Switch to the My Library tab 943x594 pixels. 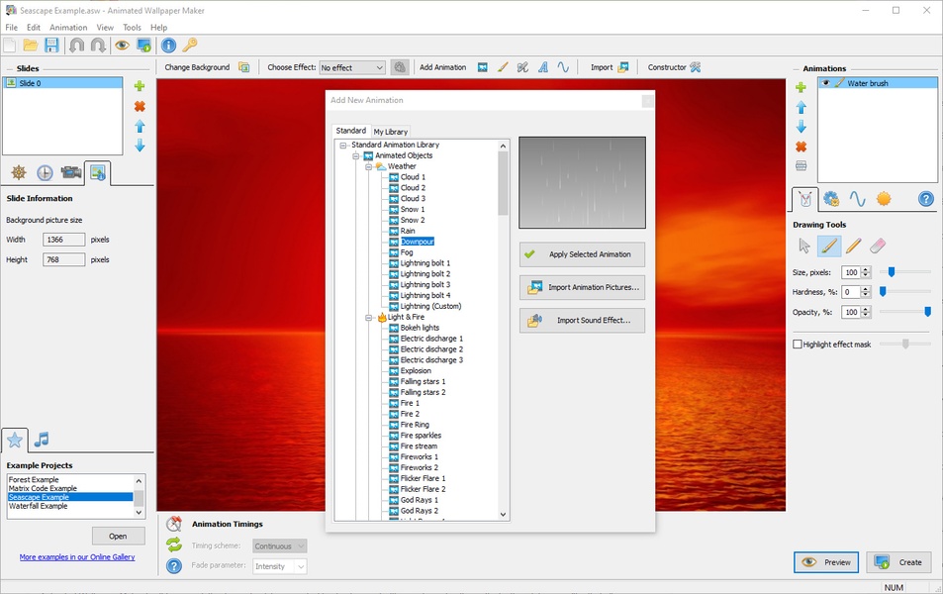click(x=390, y=132)
